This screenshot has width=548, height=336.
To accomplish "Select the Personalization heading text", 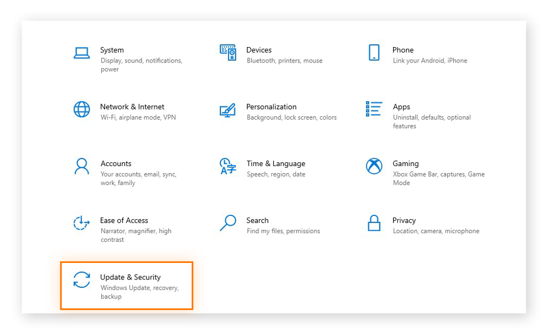I will point(271,107).
